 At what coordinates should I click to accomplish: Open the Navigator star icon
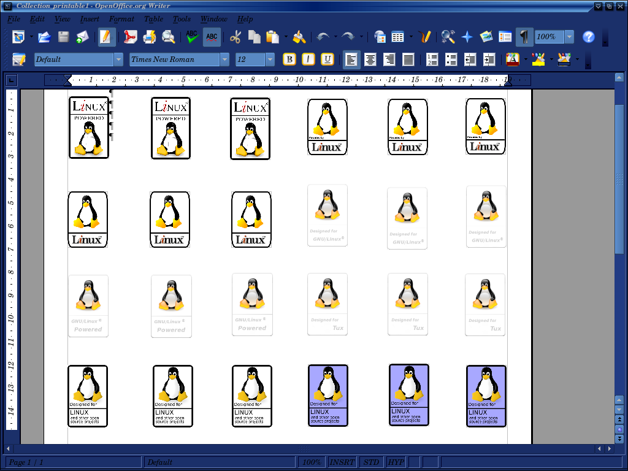pos(467,37)
